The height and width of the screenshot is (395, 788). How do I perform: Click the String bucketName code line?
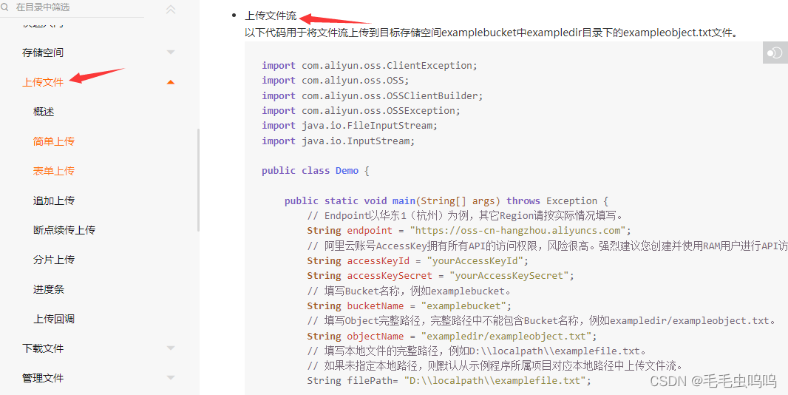[410, 305]
